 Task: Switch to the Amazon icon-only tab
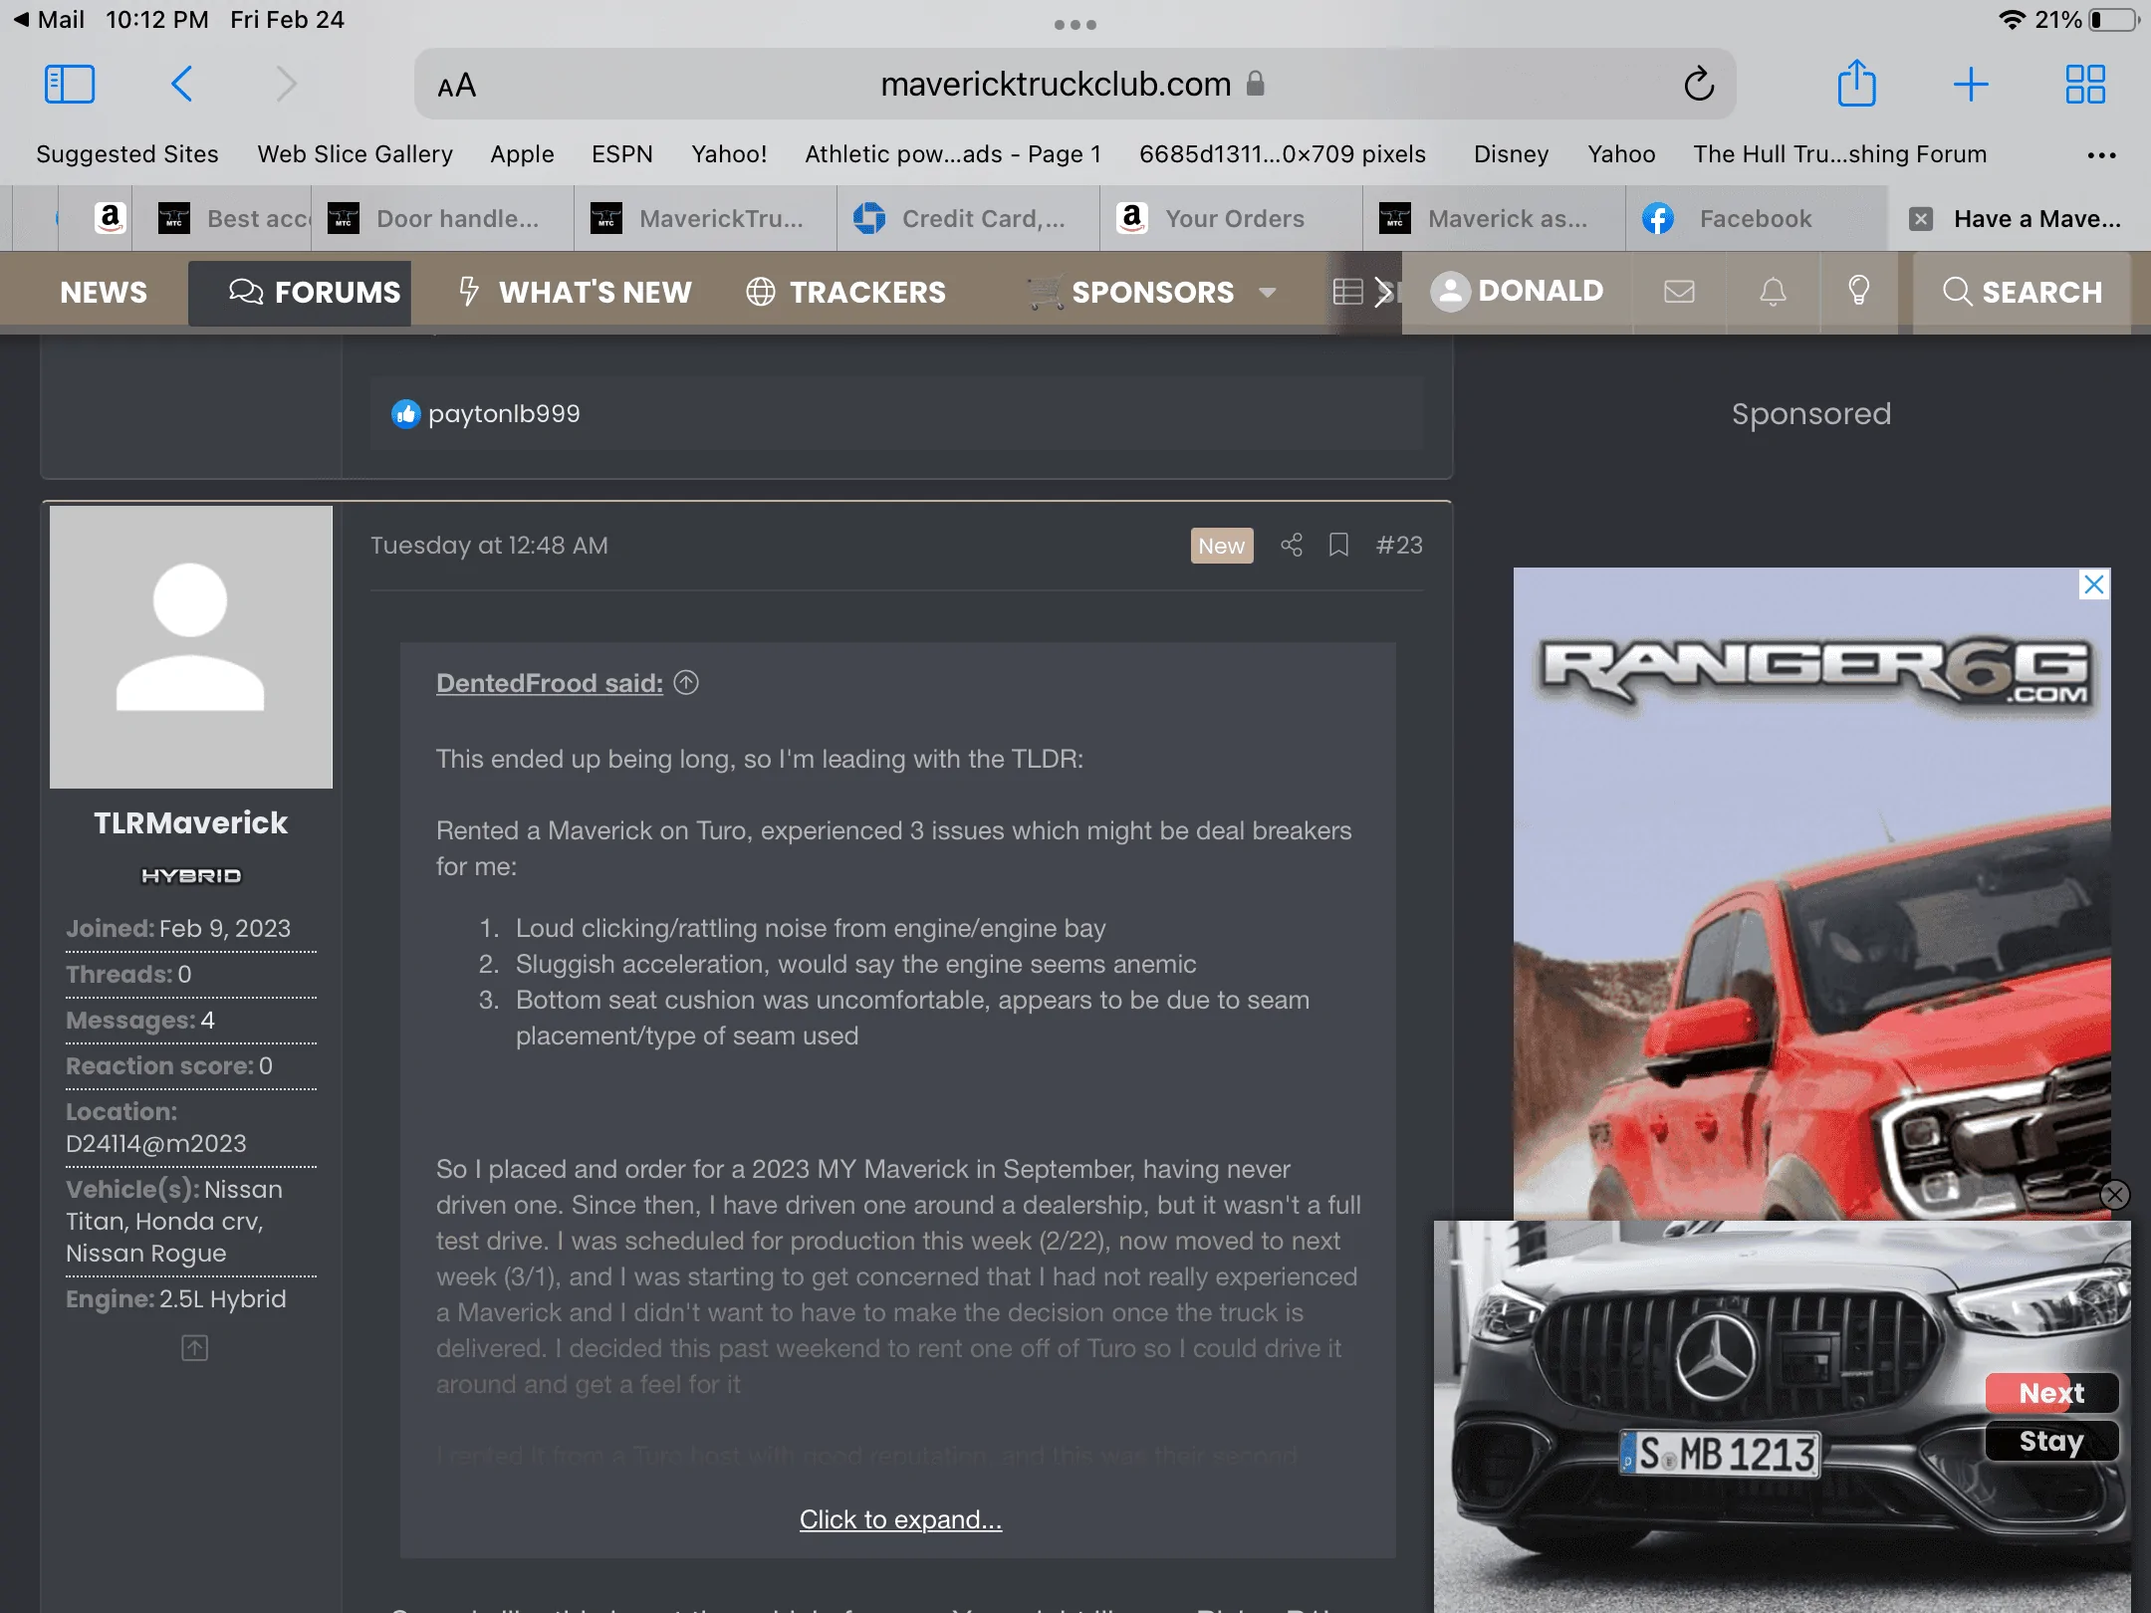coord(110,219)
